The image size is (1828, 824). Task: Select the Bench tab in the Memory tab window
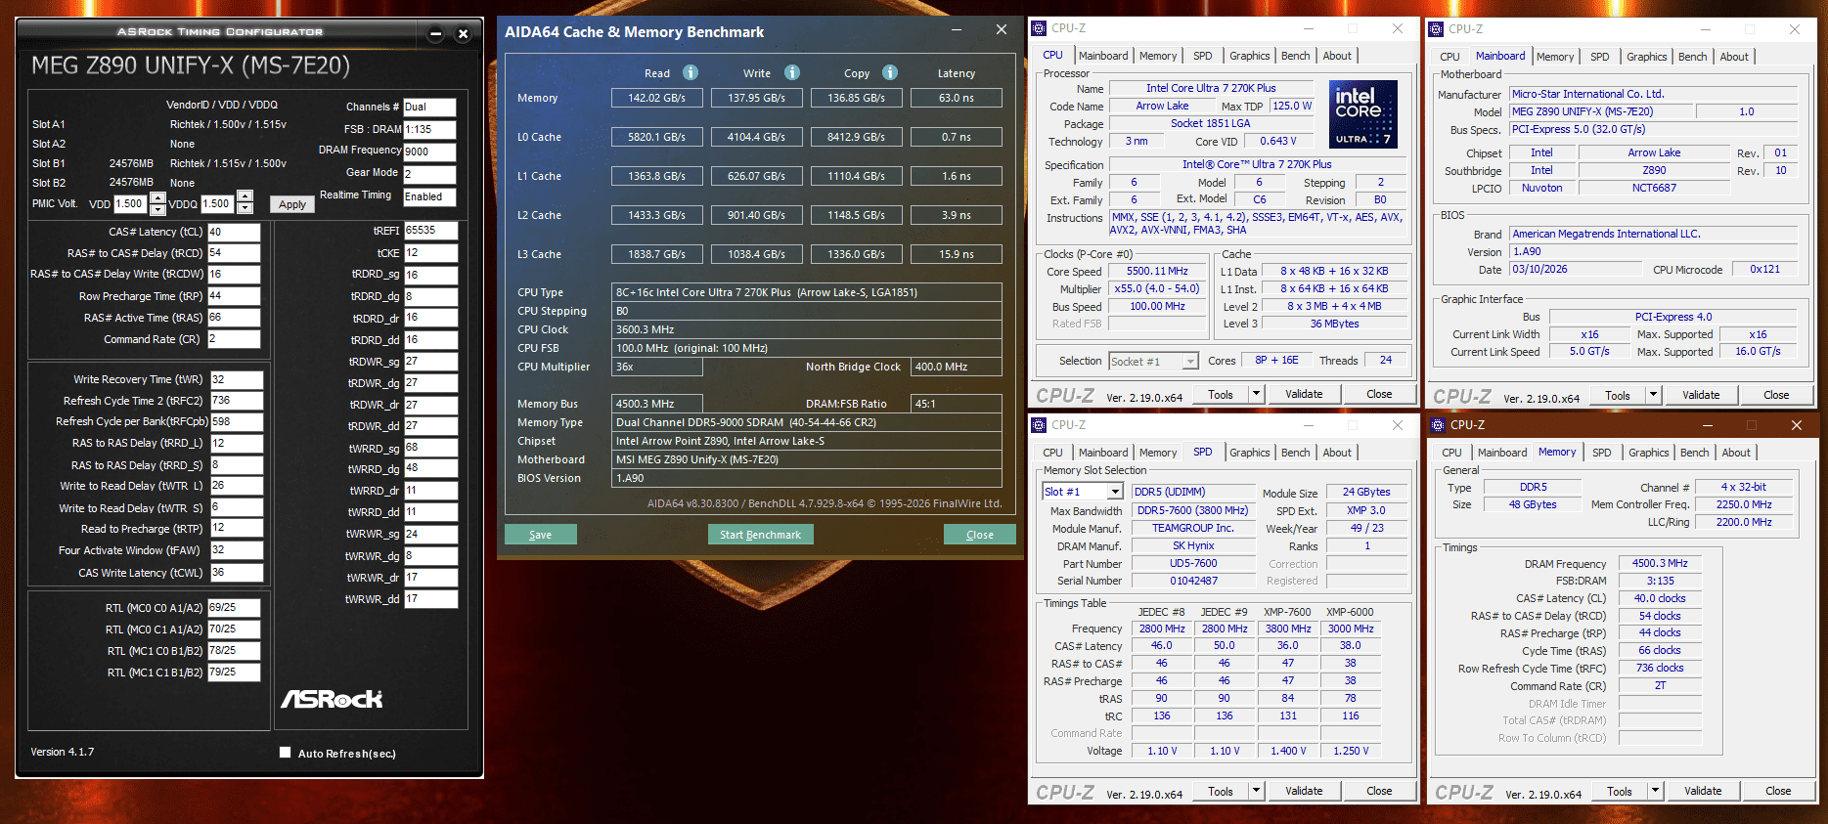[1694, 453]
